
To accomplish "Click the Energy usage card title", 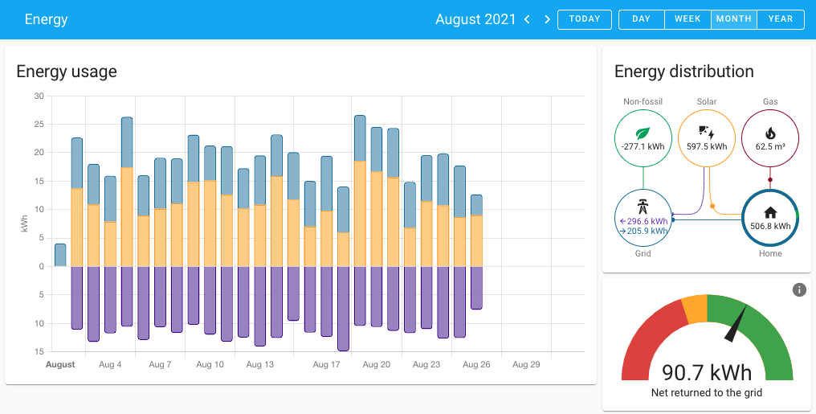I will click(x=67, y=72).
